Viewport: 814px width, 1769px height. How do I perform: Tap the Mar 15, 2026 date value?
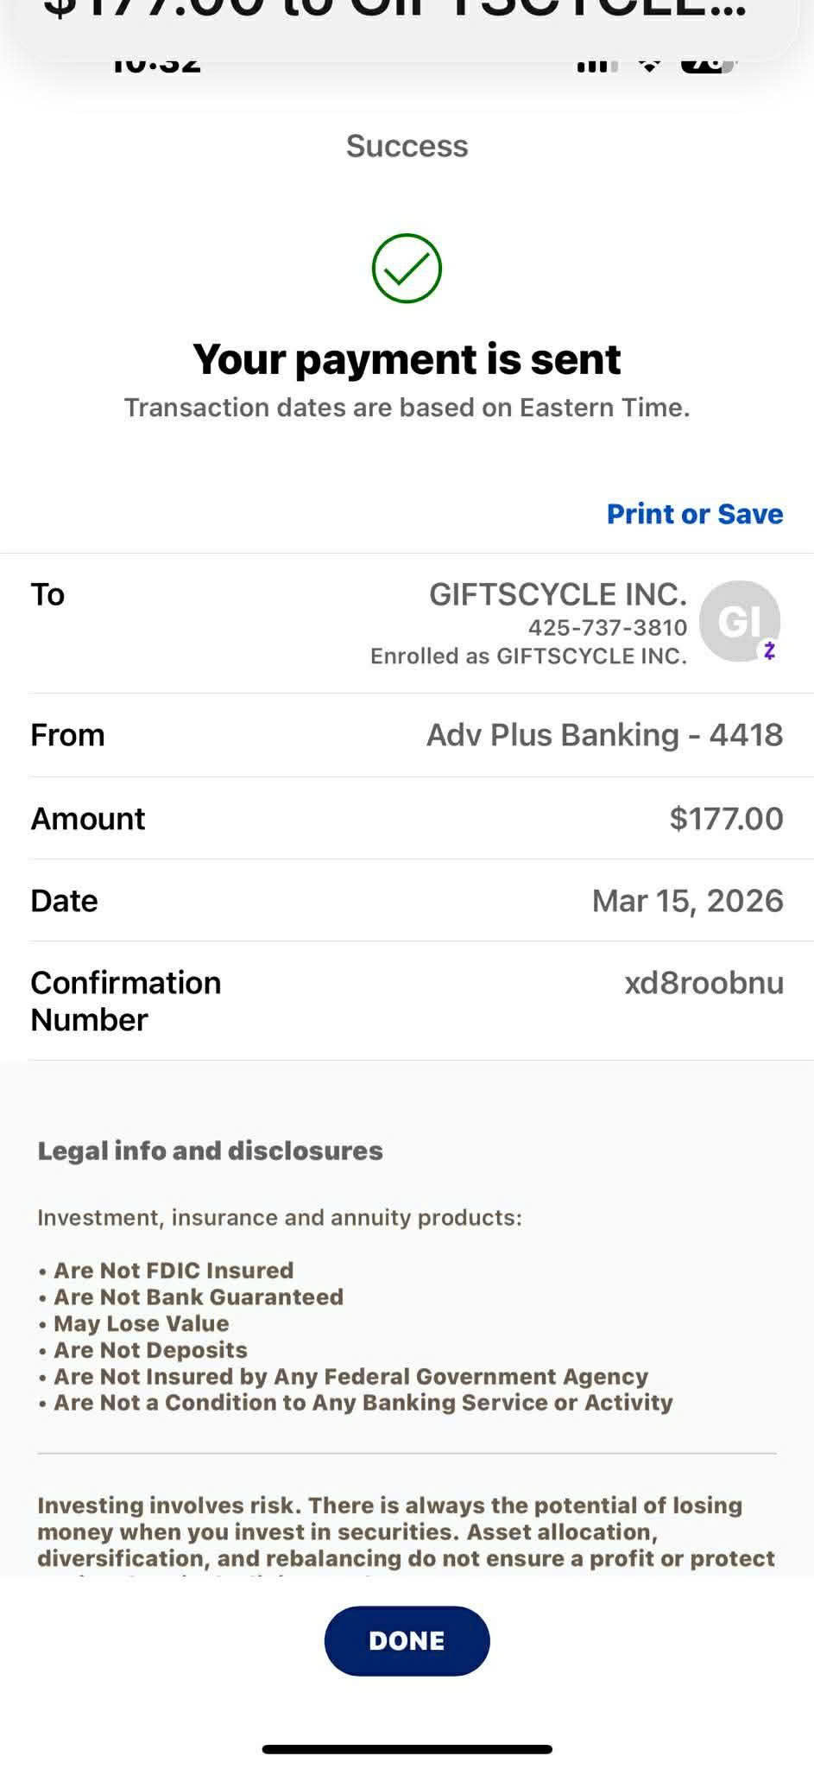pos(687,901)
